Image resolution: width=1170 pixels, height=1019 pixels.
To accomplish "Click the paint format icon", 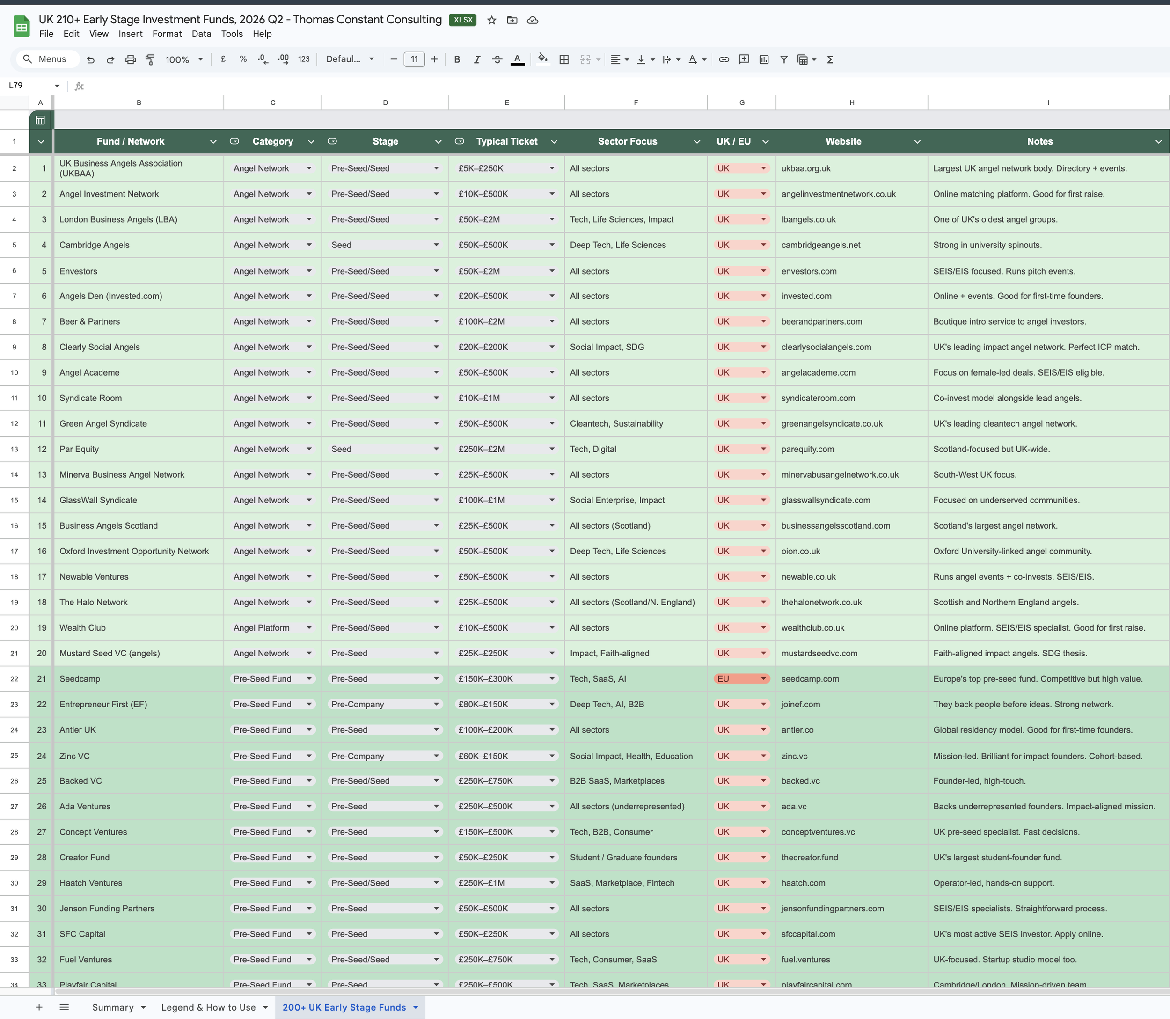I will coord(150,59).
